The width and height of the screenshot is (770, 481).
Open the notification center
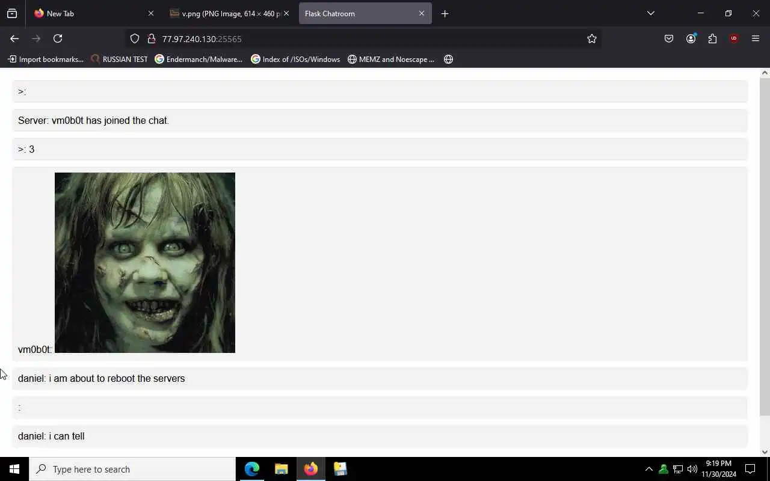coord(750,469)
